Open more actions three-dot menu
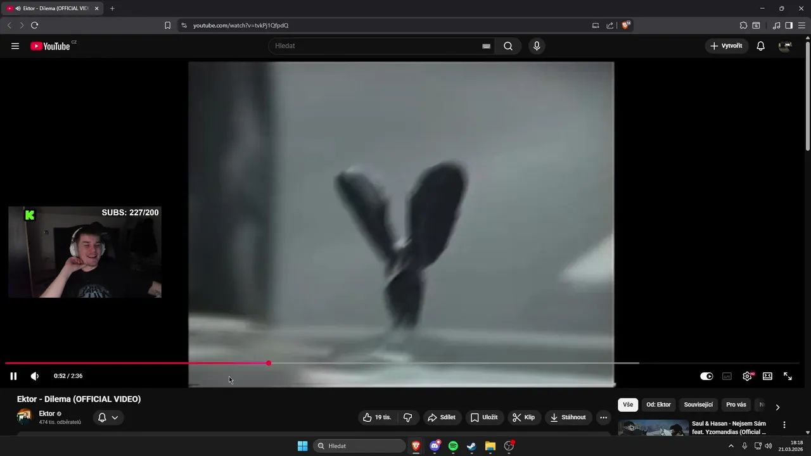Image resolution: width=811 pixels, height=456 pixels. click(603, 417)
